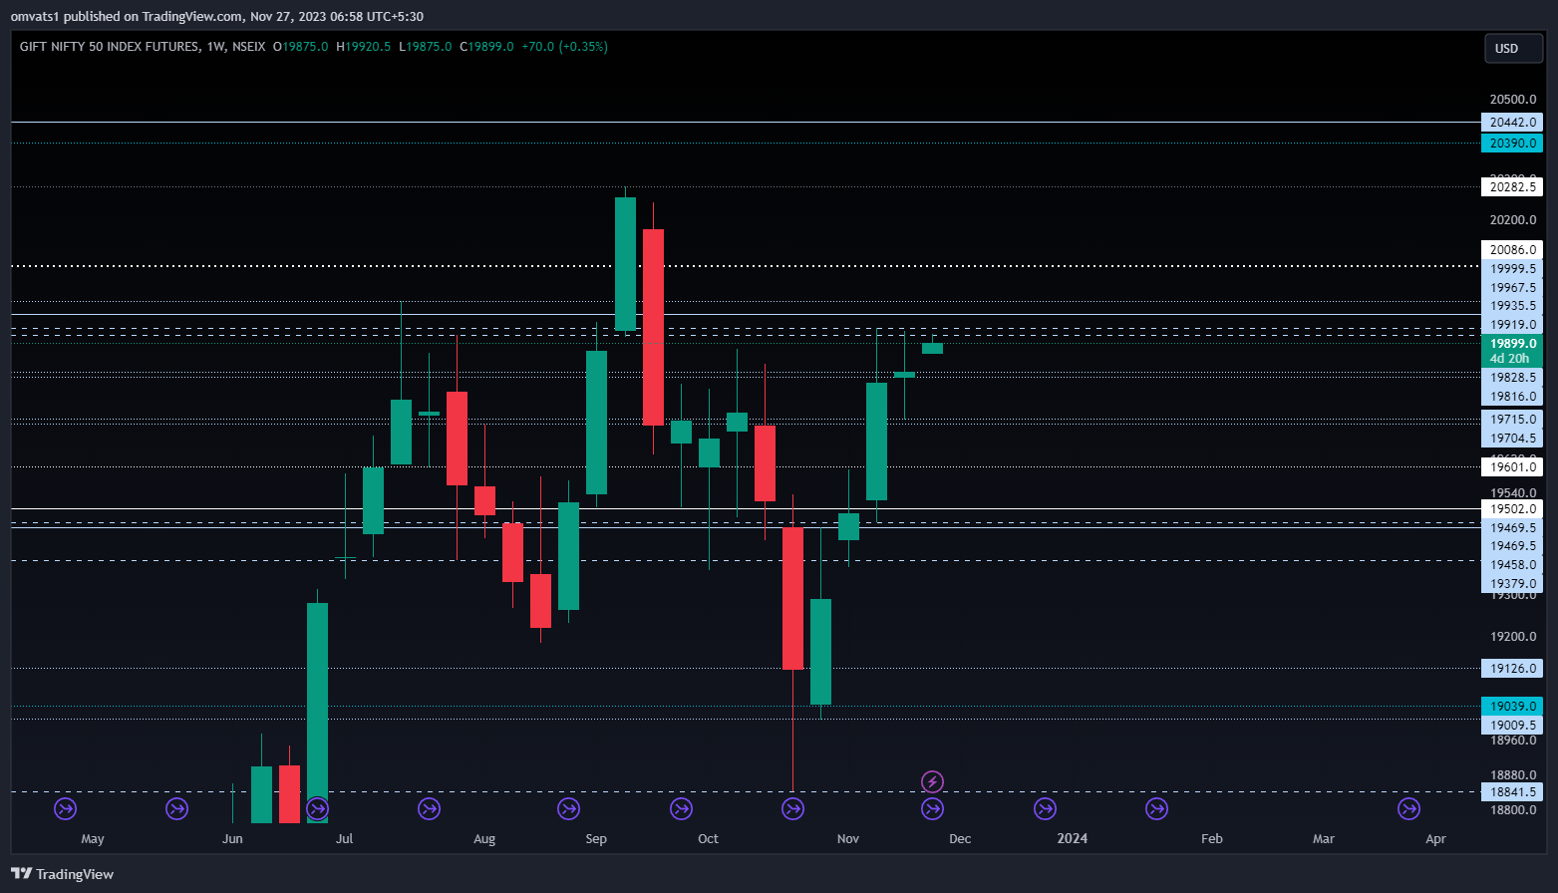
Task: Open the event marker just before the Jul label
Action: coord(317,808)
